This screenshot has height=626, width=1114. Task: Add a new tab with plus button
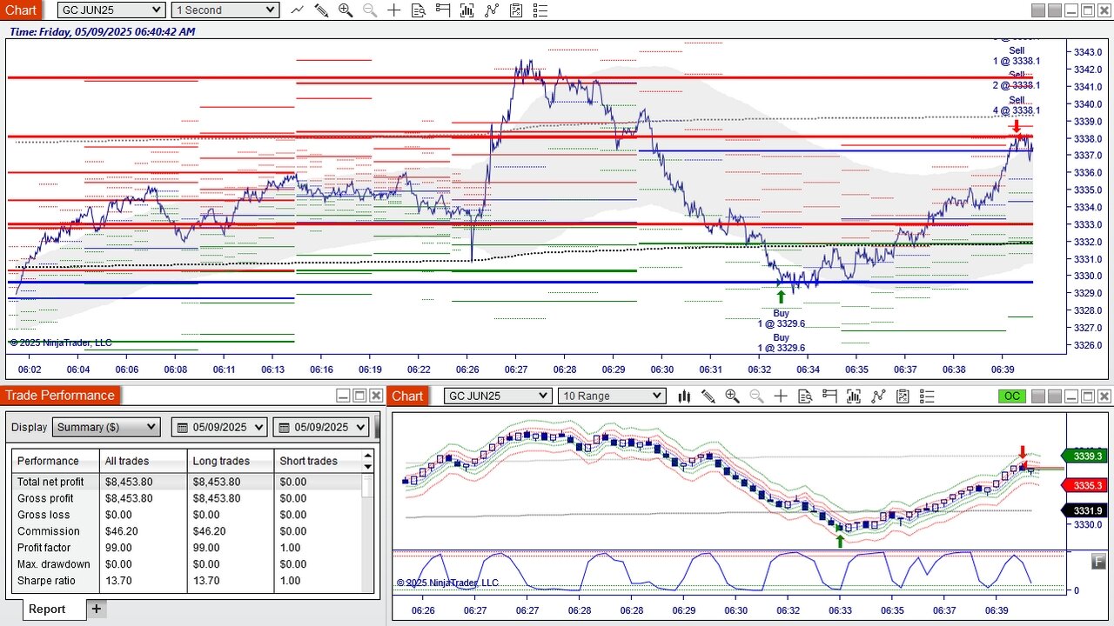(97, 609)
